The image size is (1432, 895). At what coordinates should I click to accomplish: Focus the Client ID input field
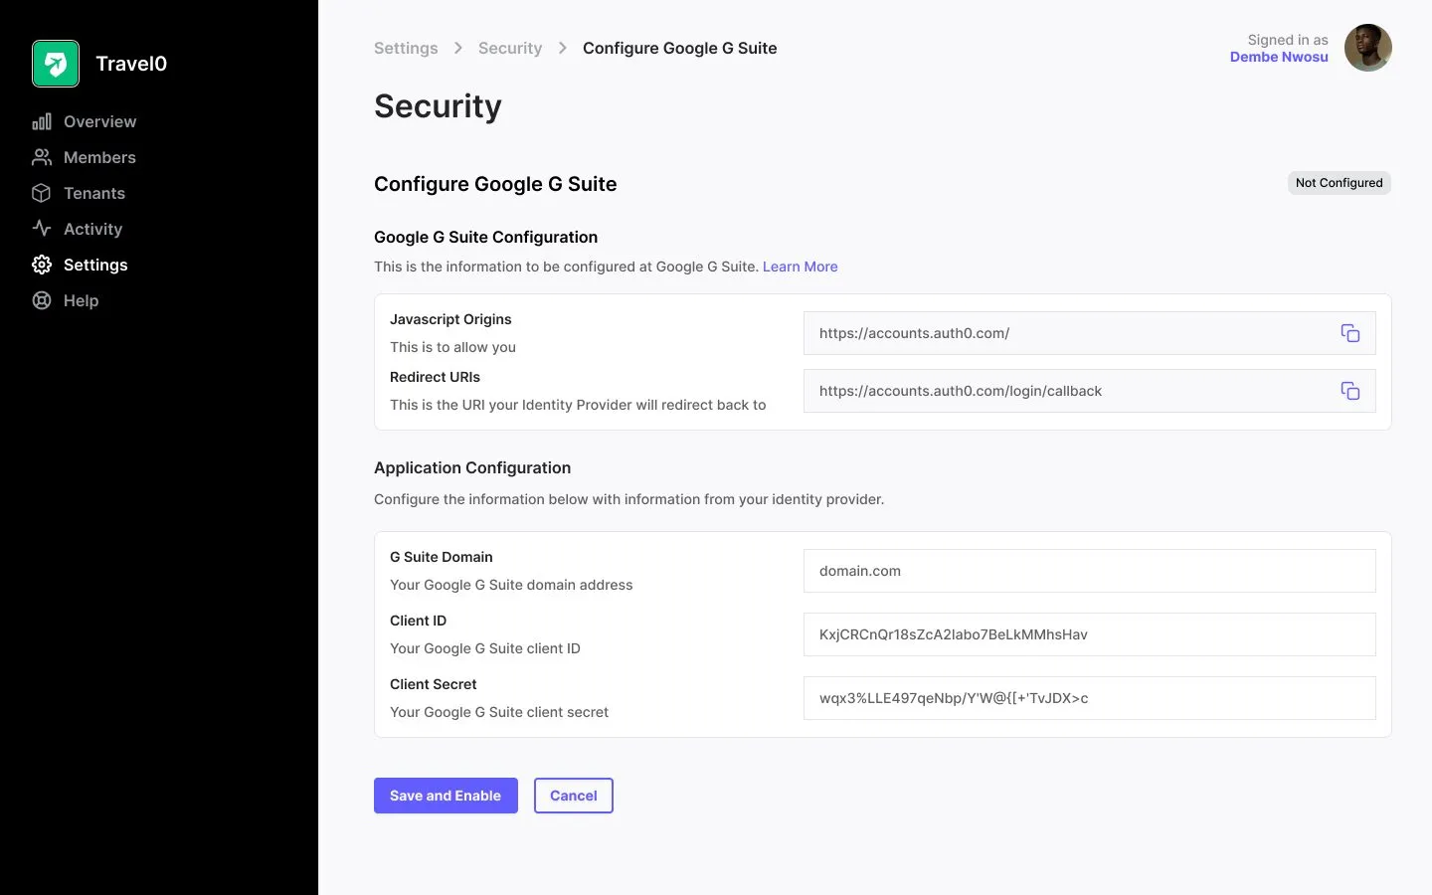[1090, 634]
